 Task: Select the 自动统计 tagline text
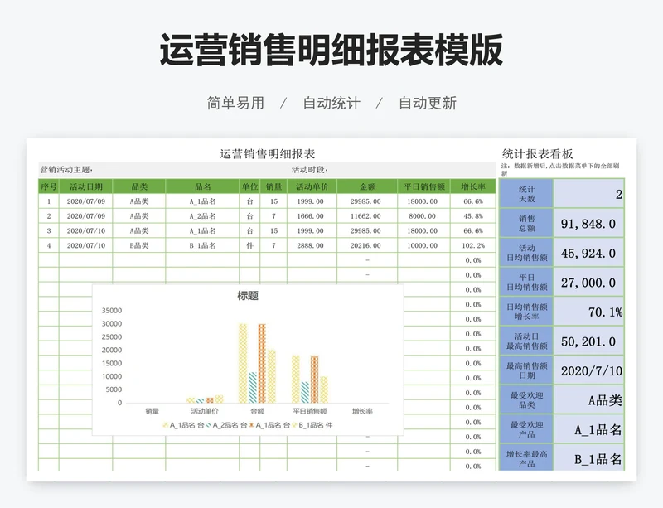pyautogui.click(x=331, y=104)
